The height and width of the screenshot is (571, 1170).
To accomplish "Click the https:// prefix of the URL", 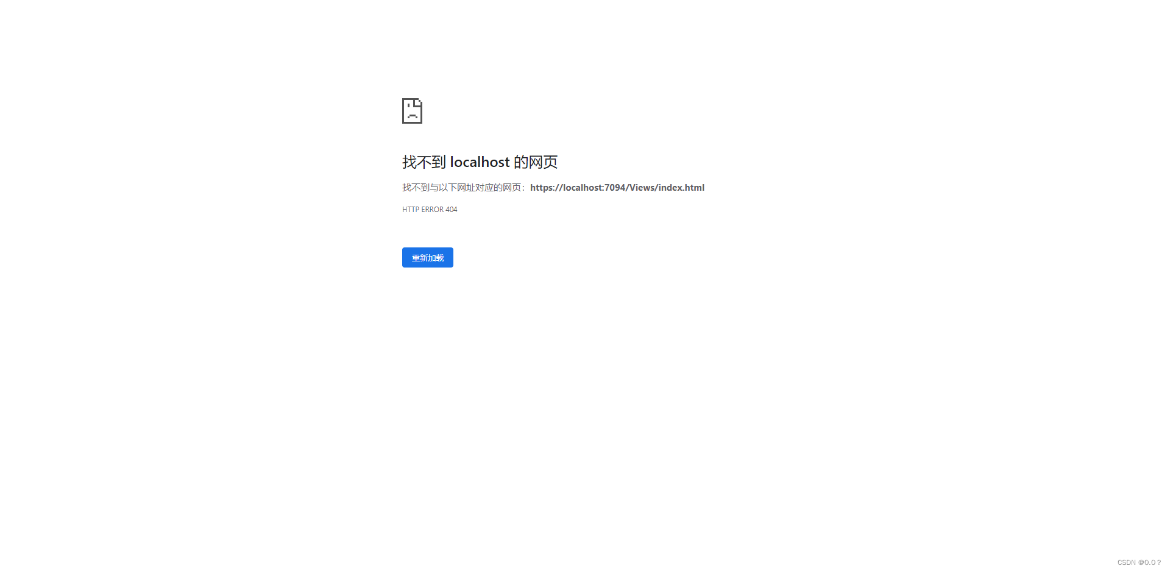I will click(x=547, y=188).
